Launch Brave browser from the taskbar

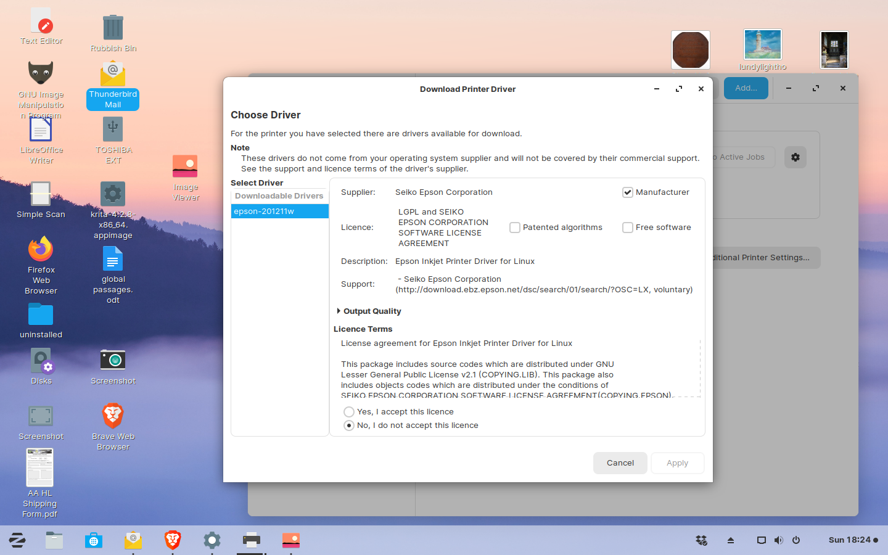click(x=173, y=540)
